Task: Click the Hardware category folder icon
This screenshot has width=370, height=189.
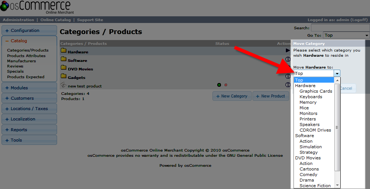Action: tap(63, 51)
